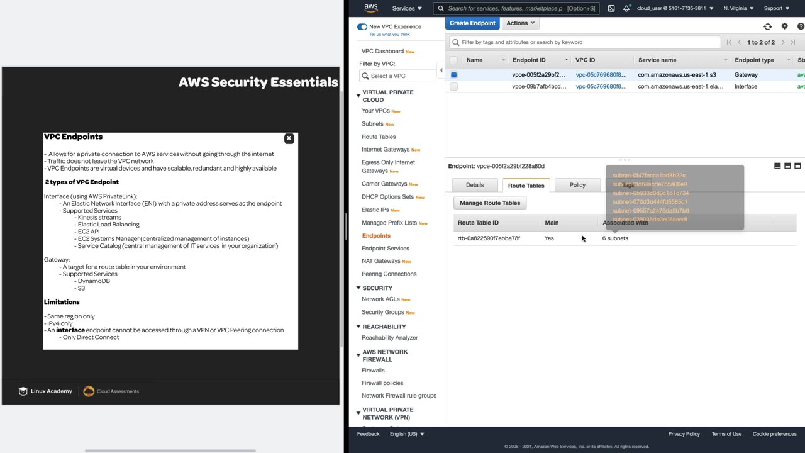This screenshot has width=805, height=453.
Task: Click the AWS logo home icon
Action: [x=371, y=8]
